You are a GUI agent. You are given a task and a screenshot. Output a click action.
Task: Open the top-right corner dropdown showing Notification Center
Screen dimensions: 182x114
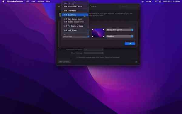coord(120,30)
